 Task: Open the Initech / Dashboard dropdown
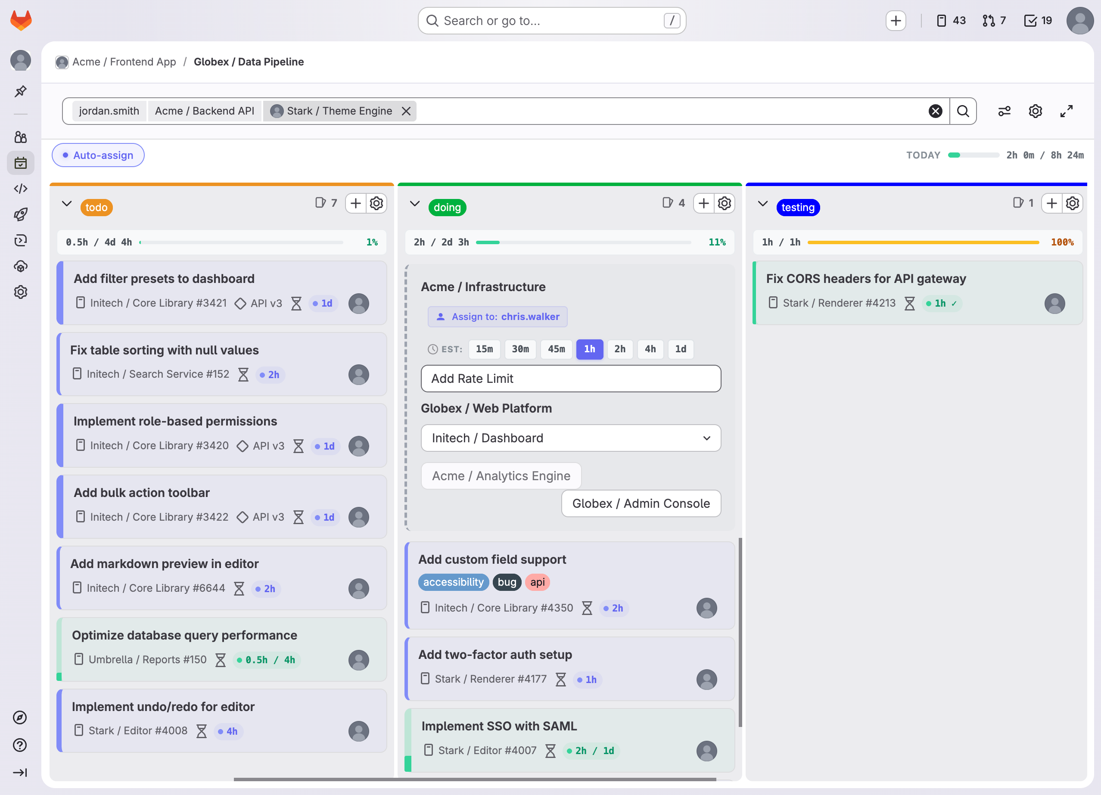point(570,438)
